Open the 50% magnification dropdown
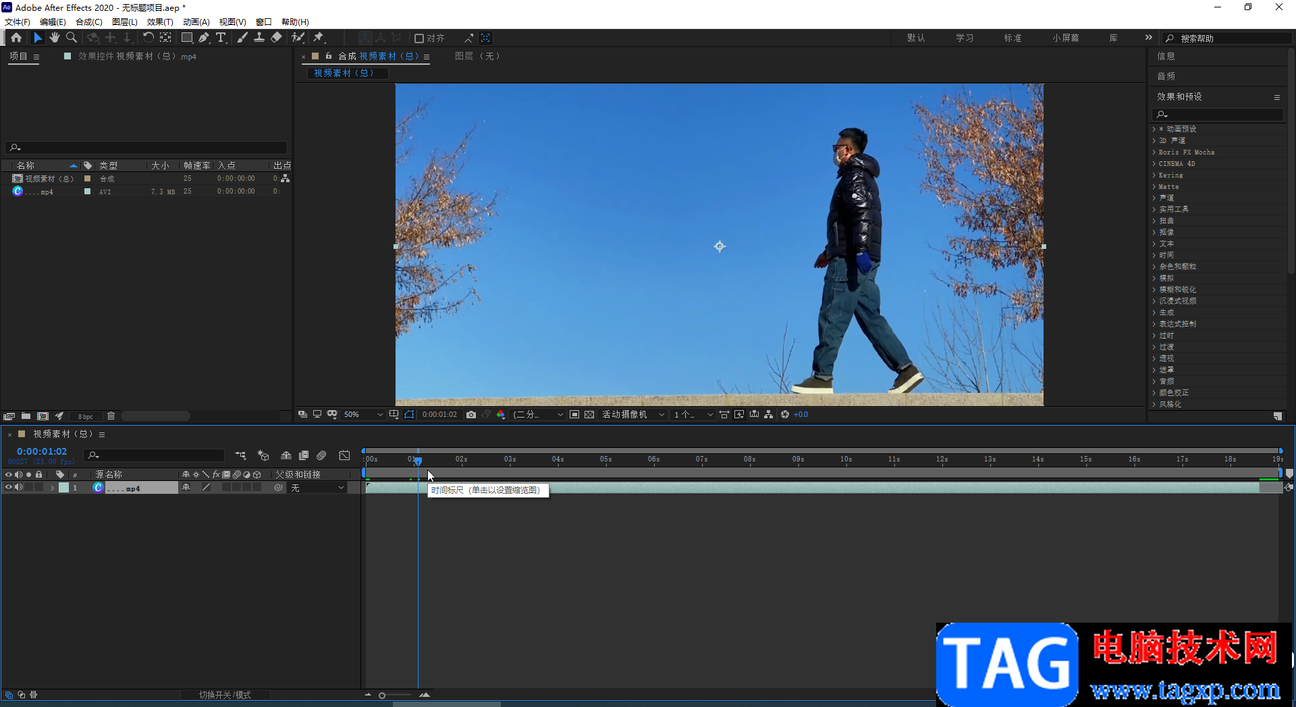1296x707 pixels. (x=363, y=415)
